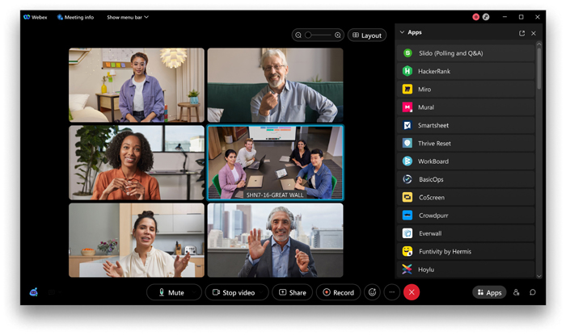This screenshot has height=335, width=566.
Task: Select Slido (Polling and Q&A) app
Action: point(465,53)
